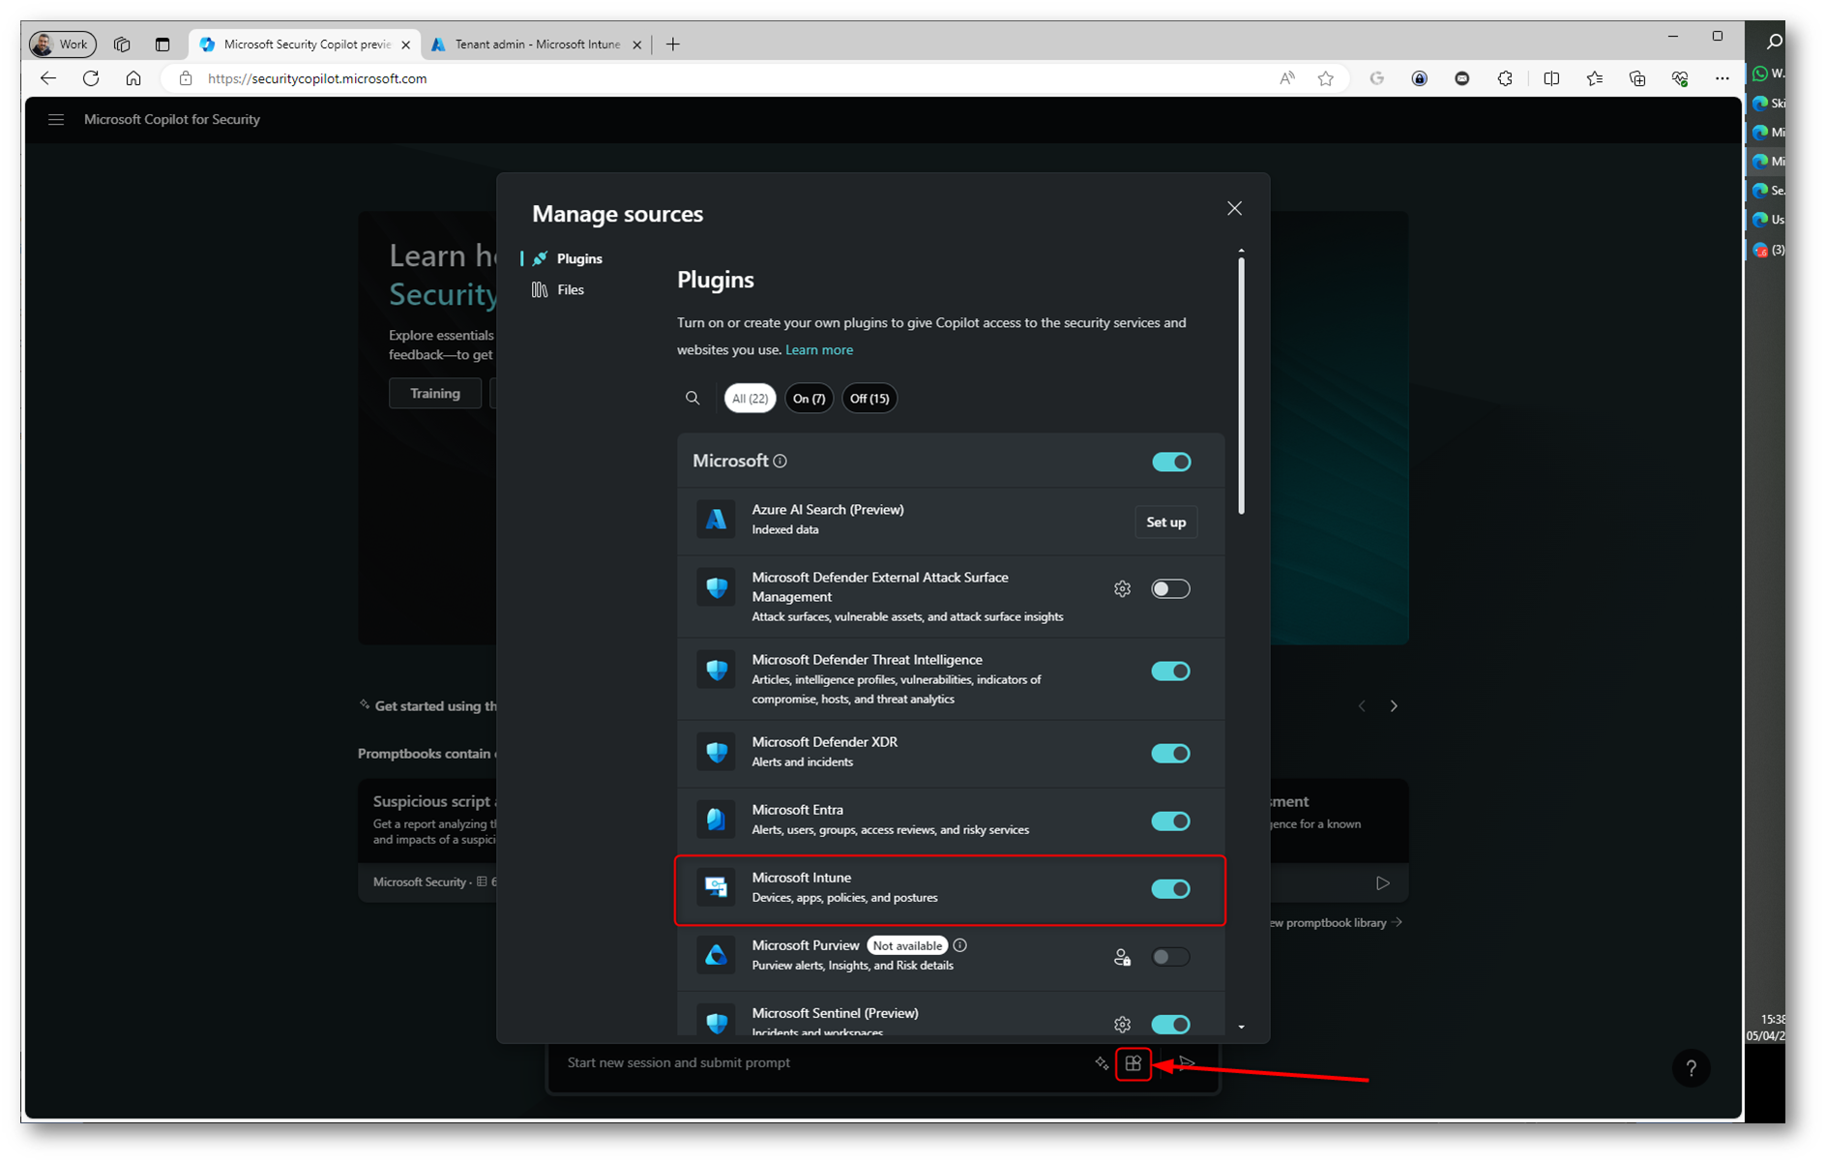Click the Work profile avatar

63,45
